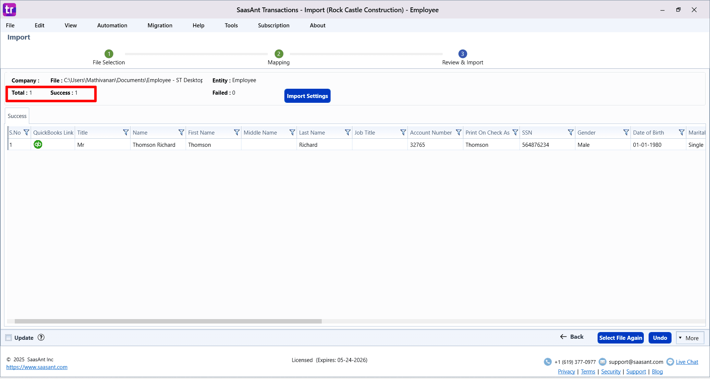Filter the Date of Birth column
710x379 pixels.
point(682,132)
